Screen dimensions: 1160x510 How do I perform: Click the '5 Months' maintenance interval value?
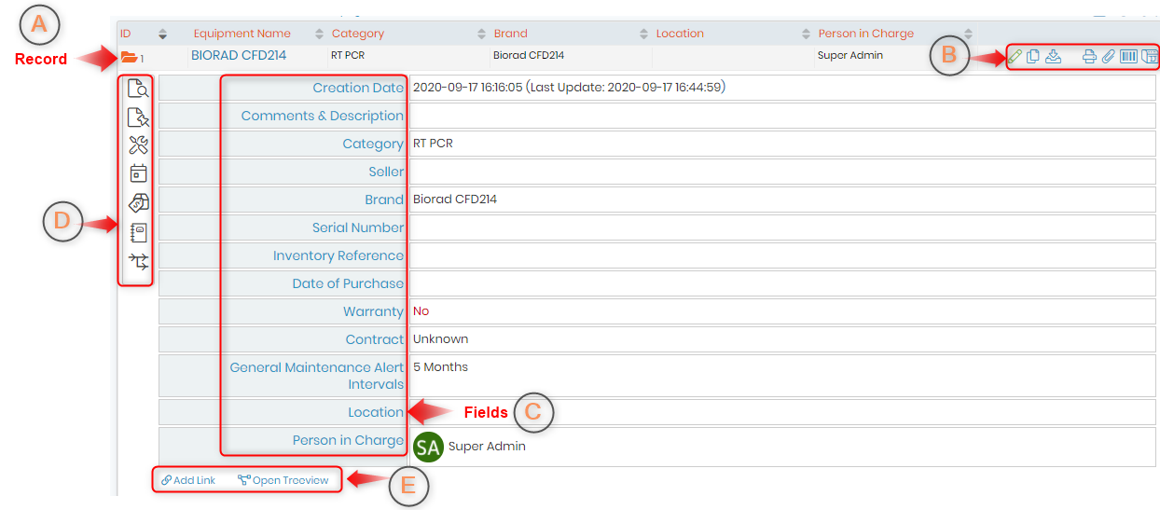pyautogui.click(x=441, y=367)
